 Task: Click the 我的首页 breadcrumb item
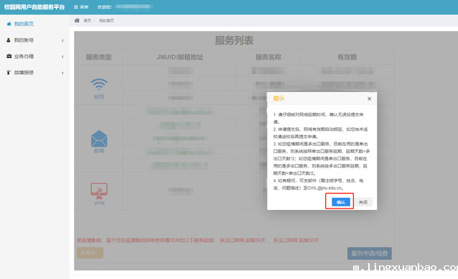point(107,21)
